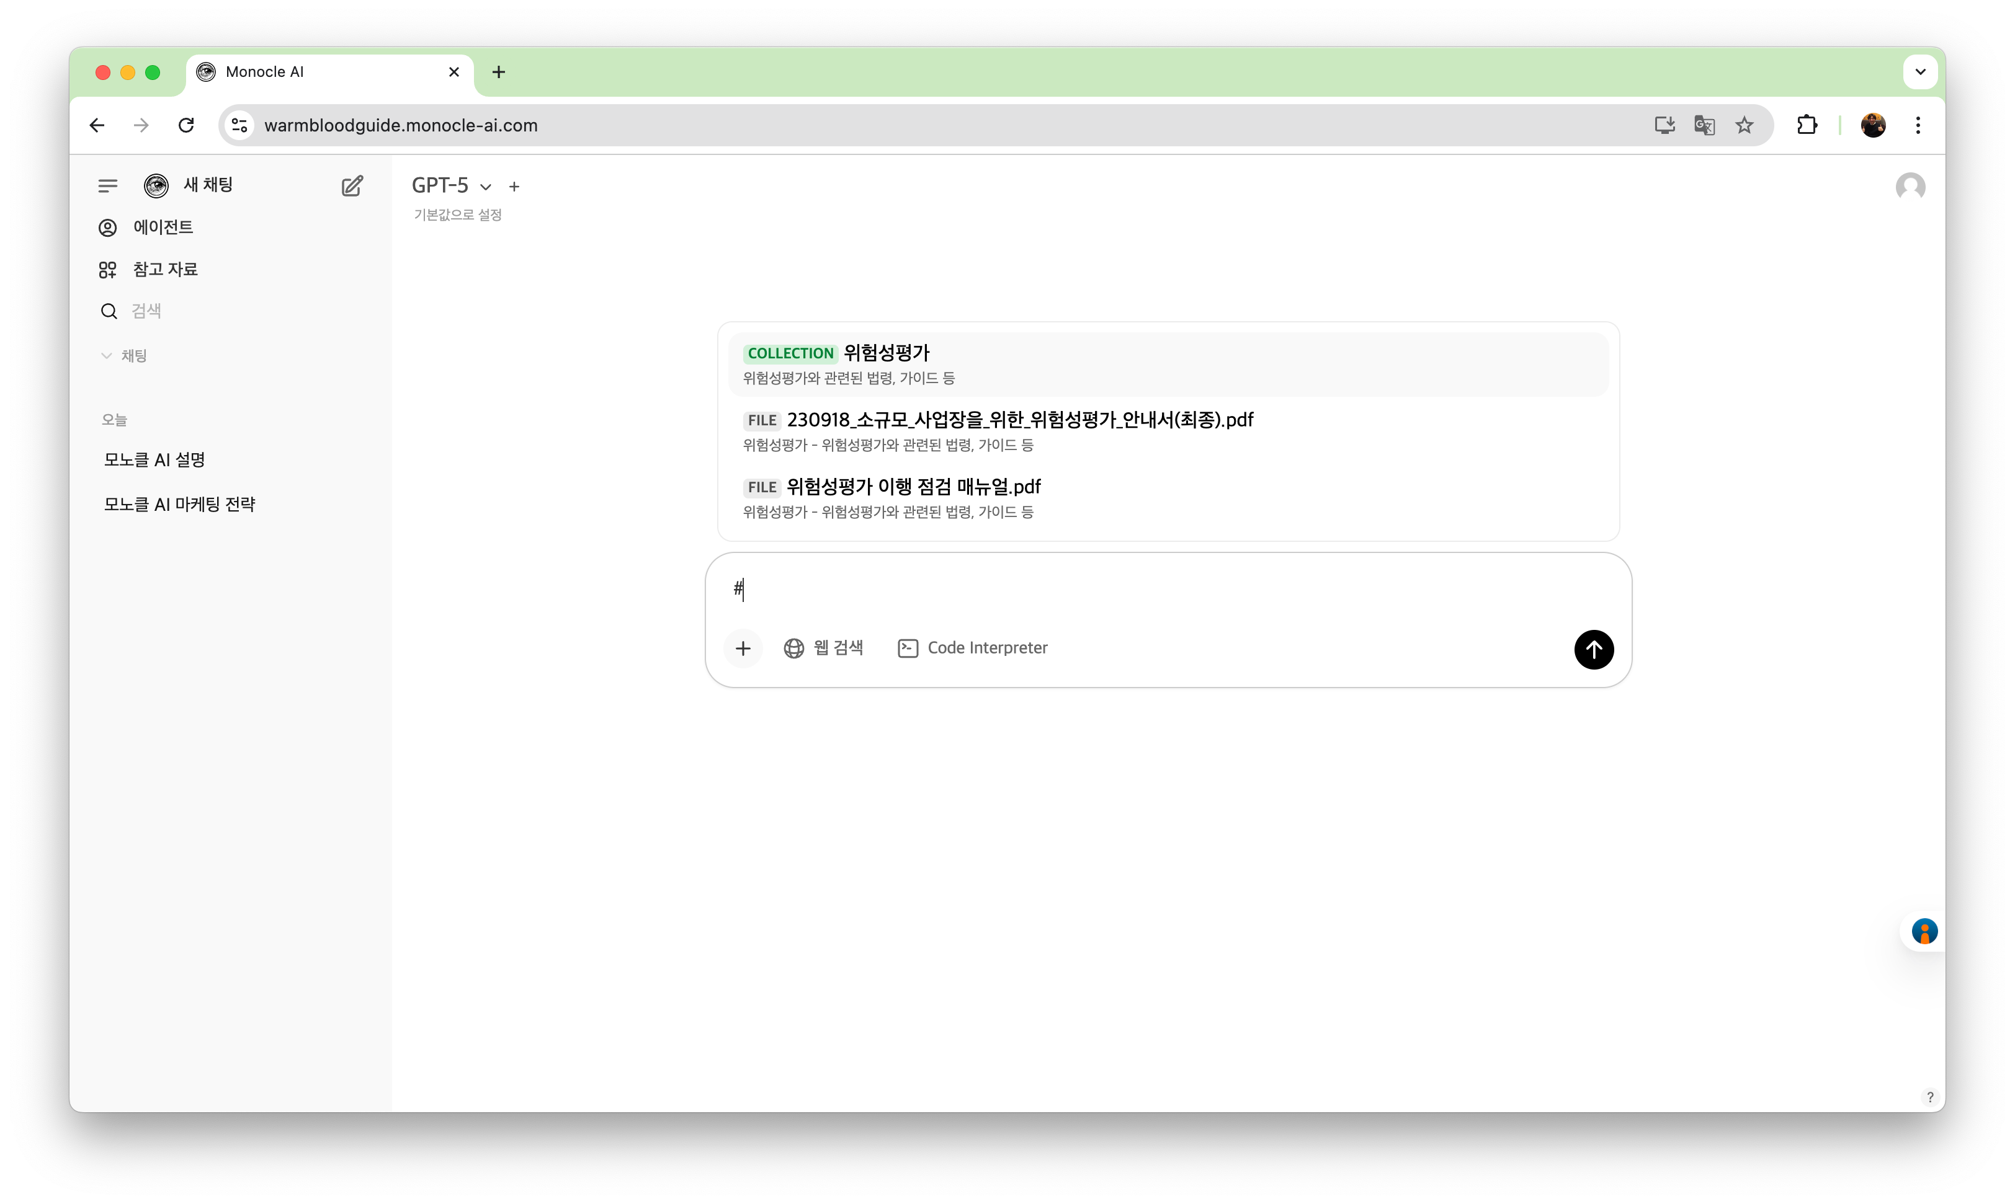Open the user profile avatar at top right

coord(1910,187)
